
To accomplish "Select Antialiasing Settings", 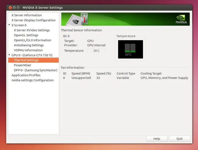I will click(x=29, y=45).
